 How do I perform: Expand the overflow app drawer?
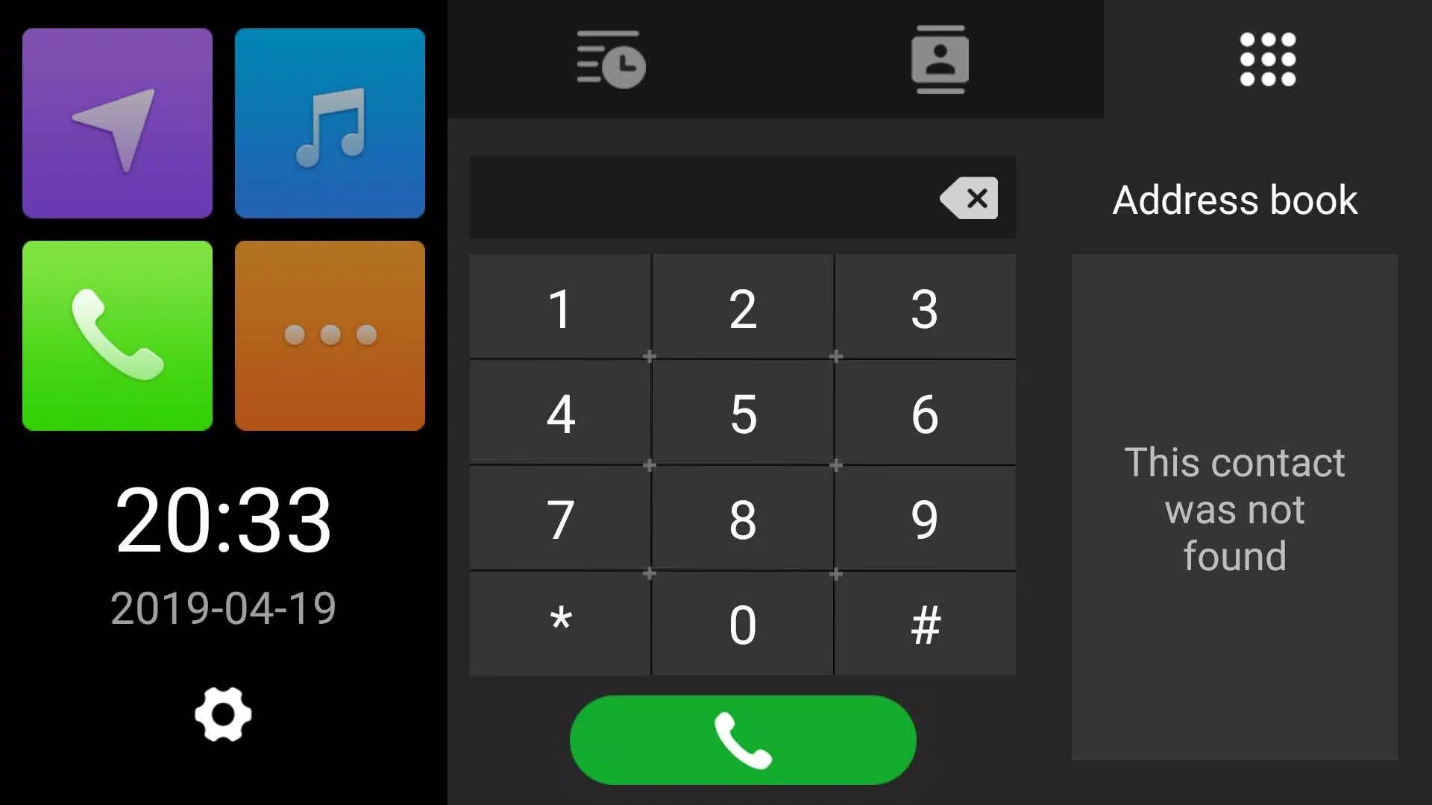(330, 335)
